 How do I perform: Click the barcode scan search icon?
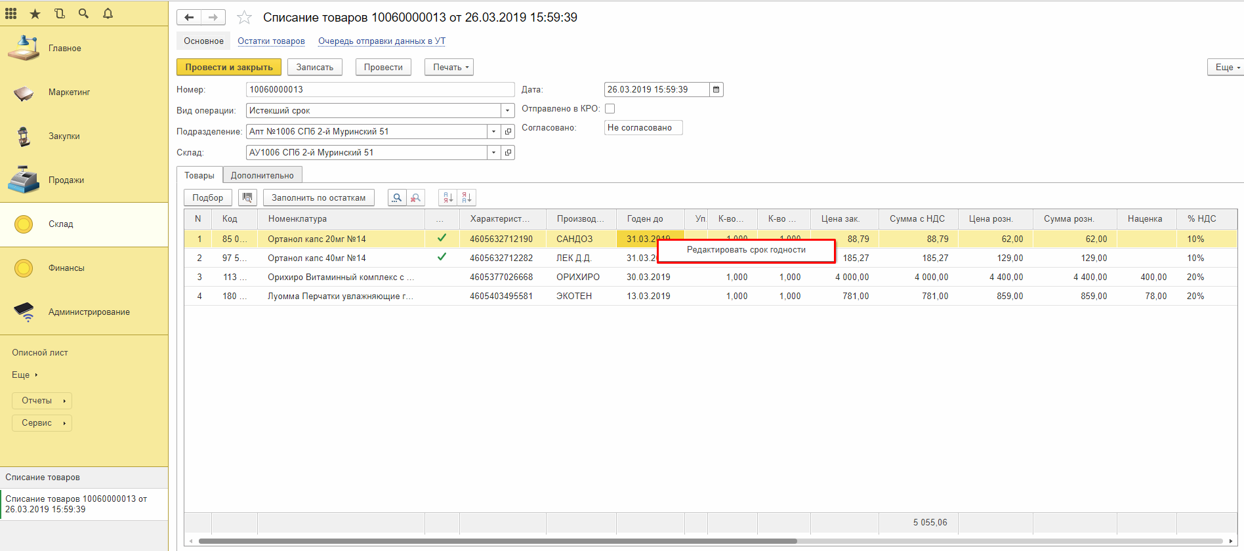click(247, 197)
